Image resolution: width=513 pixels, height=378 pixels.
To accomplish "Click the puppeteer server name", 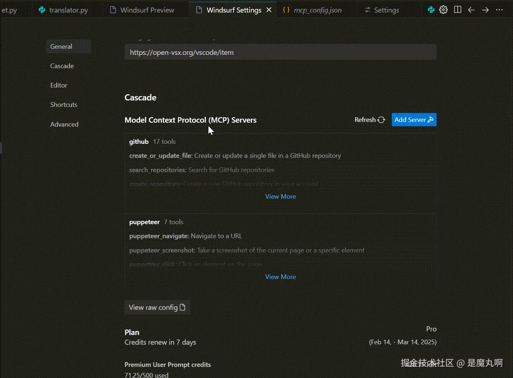I will pyautogui.click(x=144, y=222).
